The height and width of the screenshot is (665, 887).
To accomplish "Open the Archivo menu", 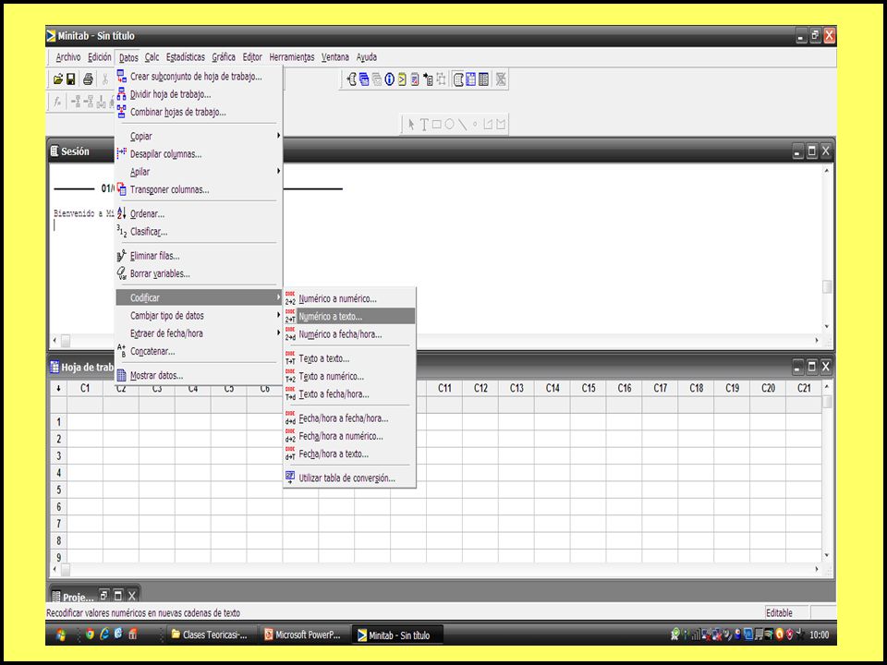I will pyautogui.click(x=67, y=57).
